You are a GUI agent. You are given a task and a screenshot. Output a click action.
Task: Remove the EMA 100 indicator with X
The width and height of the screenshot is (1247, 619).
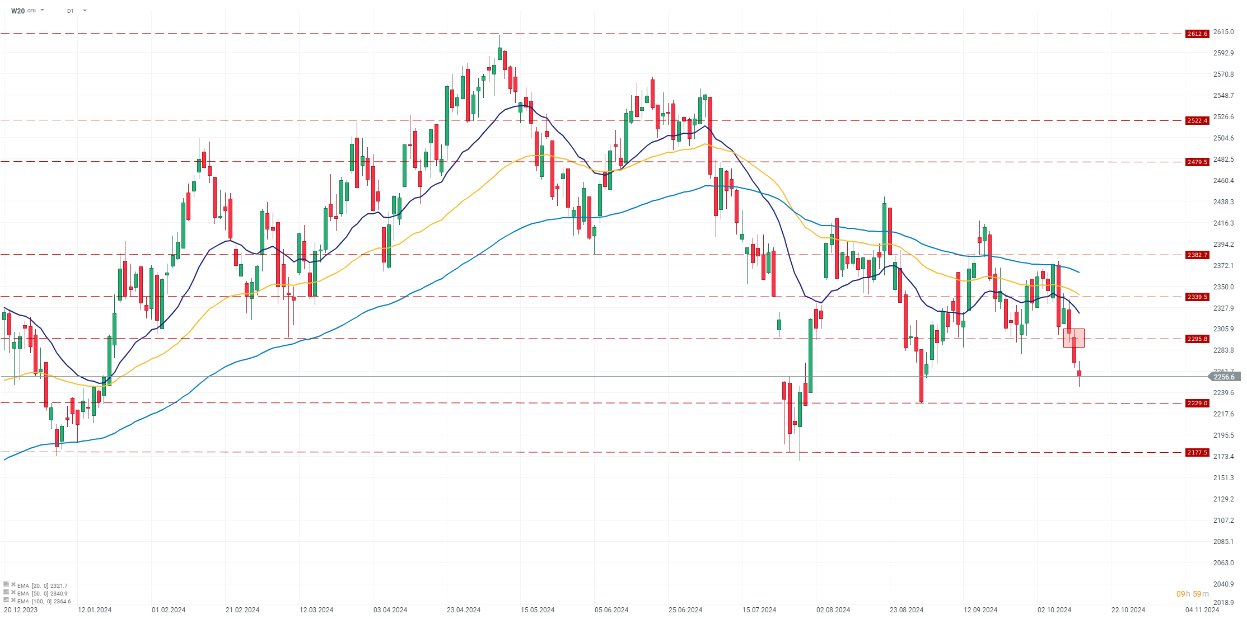pos(13,601)
